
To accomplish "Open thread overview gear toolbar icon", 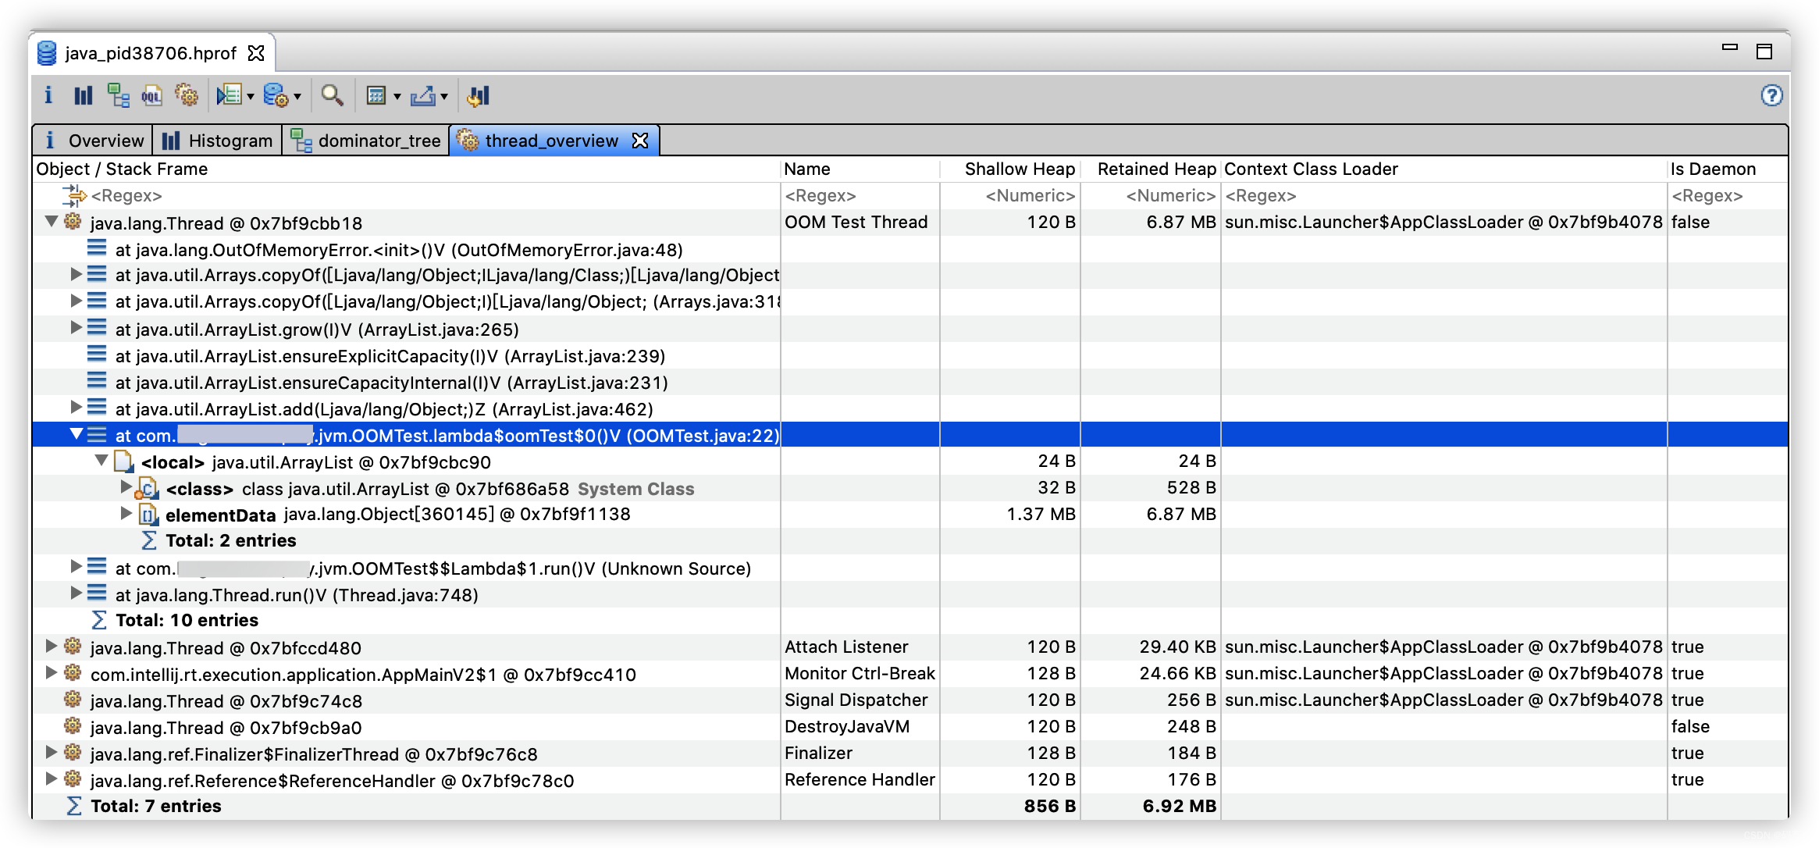I will tap(186, 96).
